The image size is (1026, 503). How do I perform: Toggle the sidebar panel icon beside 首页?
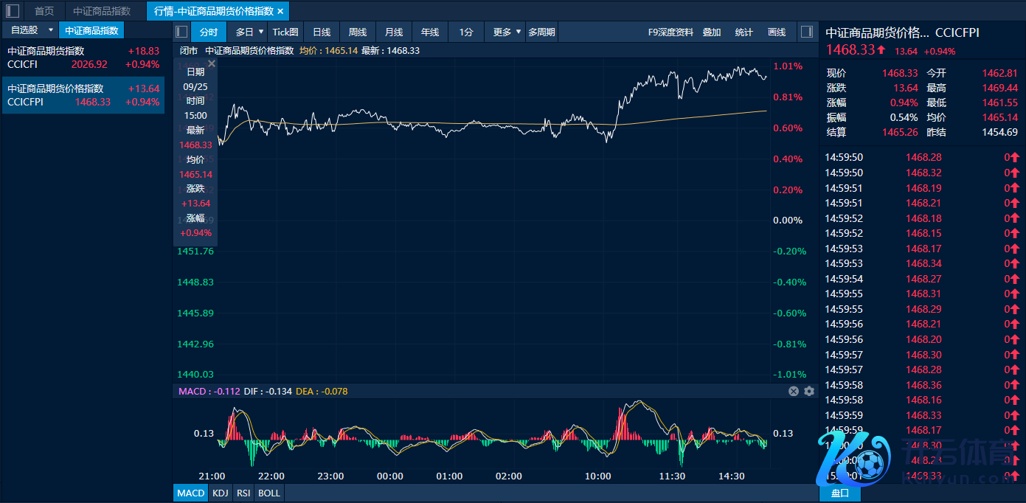pos(13,11)
